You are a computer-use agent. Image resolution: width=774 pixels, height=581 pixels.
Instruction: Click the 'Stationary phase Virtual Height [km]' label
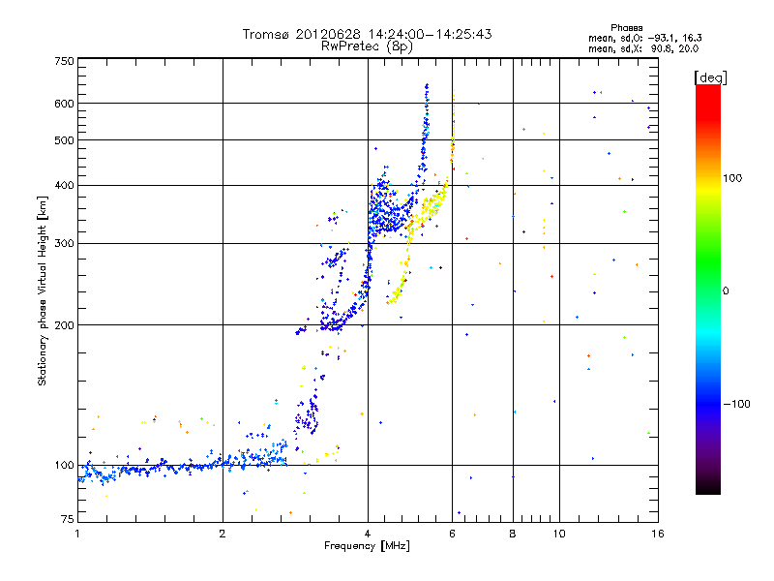click(43, 291)
